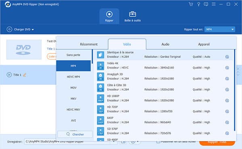Image resolution: width=242 pixels, height=149 pixels.
Task: Rename Title 1 using the pencil icon
Action: 24,75
